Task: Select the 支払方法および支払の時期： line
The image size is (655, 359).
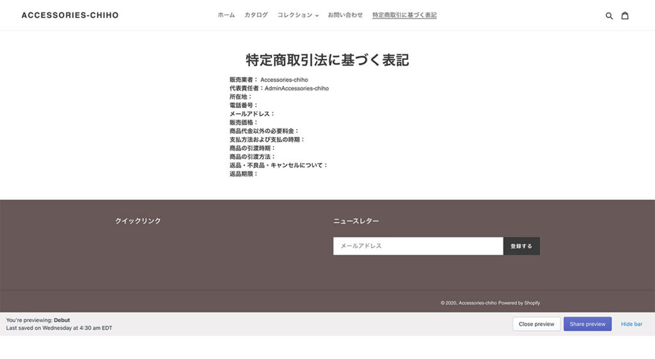Action: 267,140
